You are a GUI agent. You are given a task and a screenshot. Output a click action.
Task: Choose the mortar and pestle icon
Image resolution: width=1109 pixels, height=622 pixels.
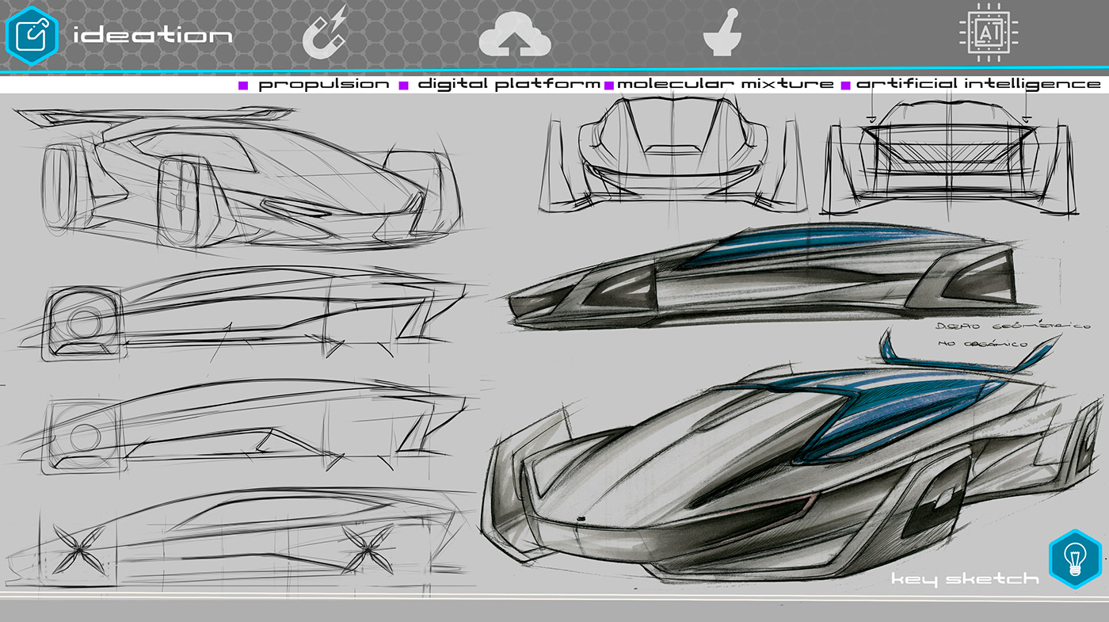(x=723, y=33)
